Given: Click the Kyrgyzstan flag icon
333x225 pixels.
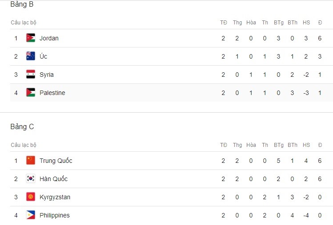Looking at the screenshot, I should tap(31, 197).
